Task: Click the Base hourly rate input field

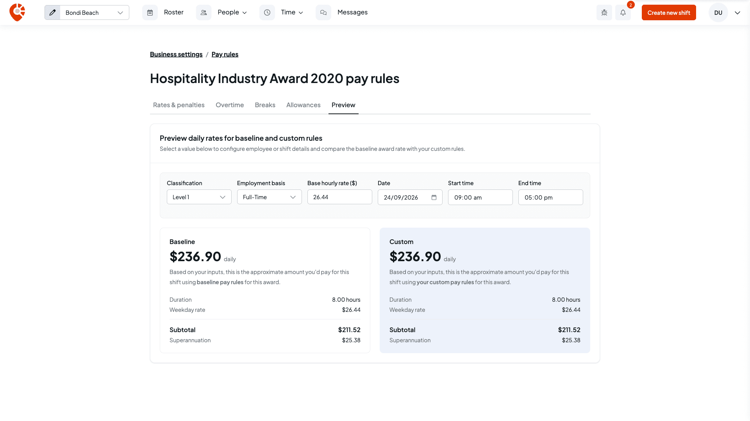Action: tap(340, 197)
